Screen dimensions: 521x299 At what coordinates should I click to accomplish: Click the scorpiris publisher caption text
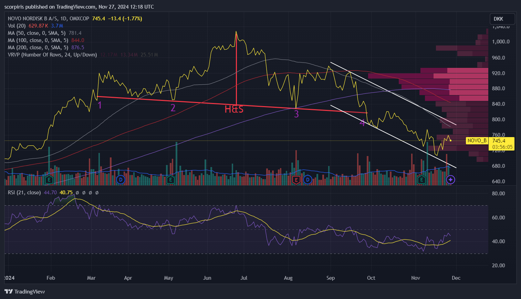click(79, 7)
